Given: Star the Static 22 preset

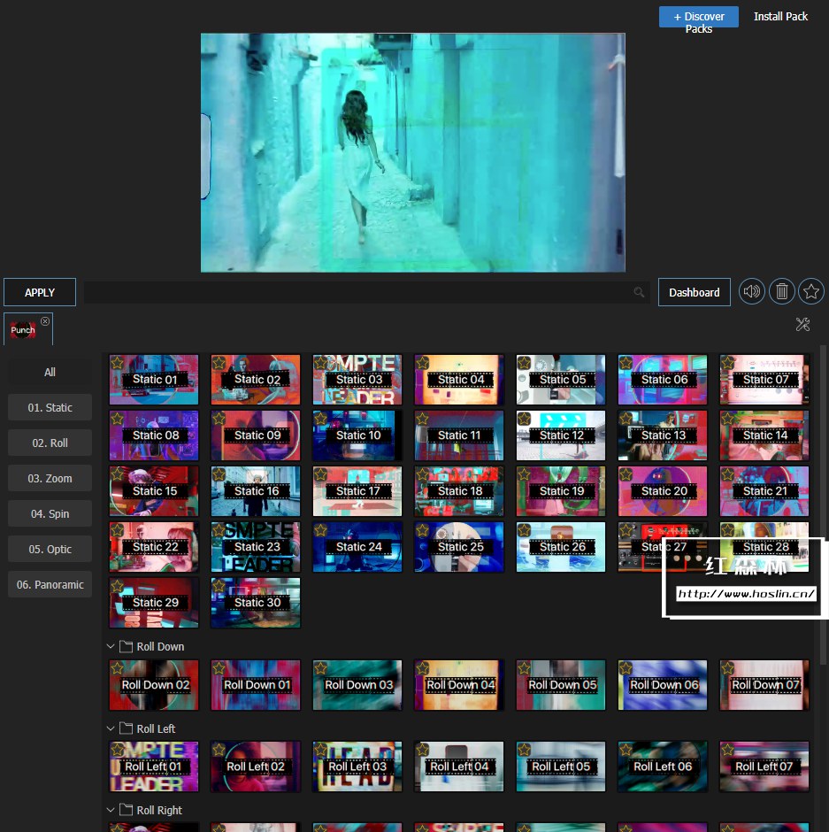Looking at the screenshot, I should tap(117, 530).
